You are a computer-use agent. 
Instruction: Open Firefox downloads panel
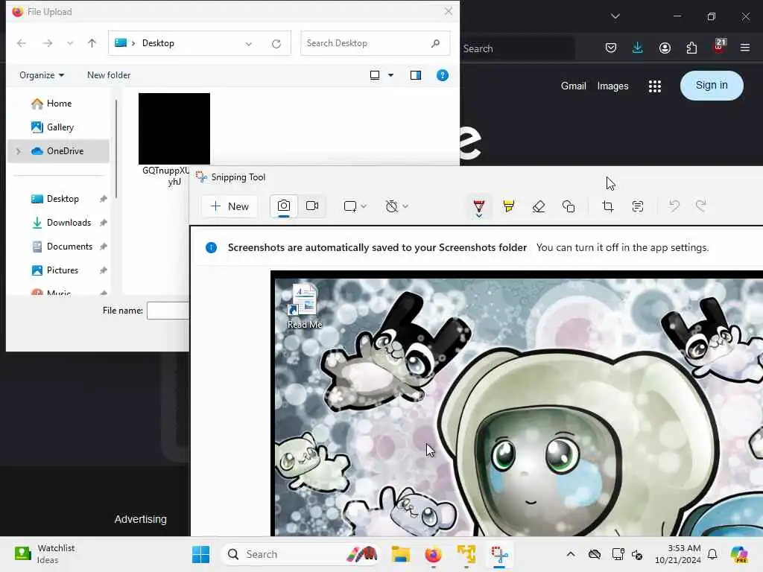point(638,48)
